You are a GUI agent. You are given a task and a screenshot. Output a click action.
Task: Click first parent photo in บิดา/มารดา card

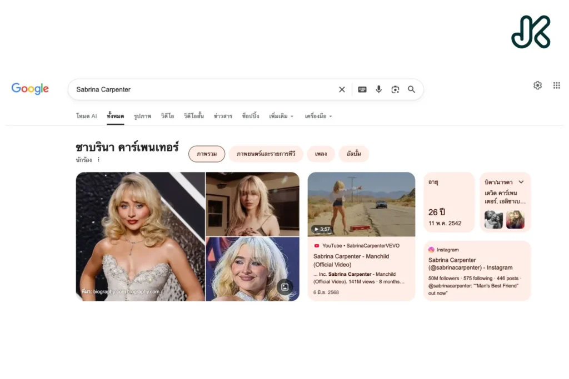[x=493, y=220]
